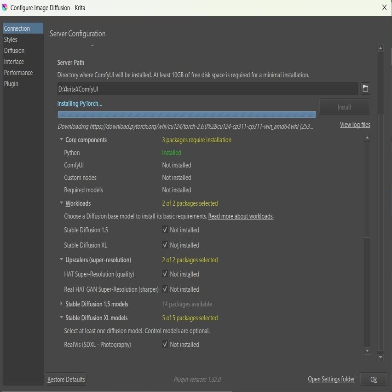Switch to the Diffusion settings page

tap(23, 51)
